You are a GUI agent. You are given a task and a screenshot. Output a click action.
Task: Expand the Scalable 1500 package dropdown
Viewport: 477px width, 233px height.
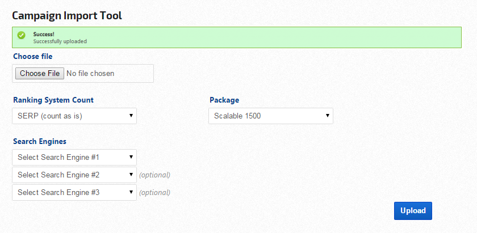[271, 116]
